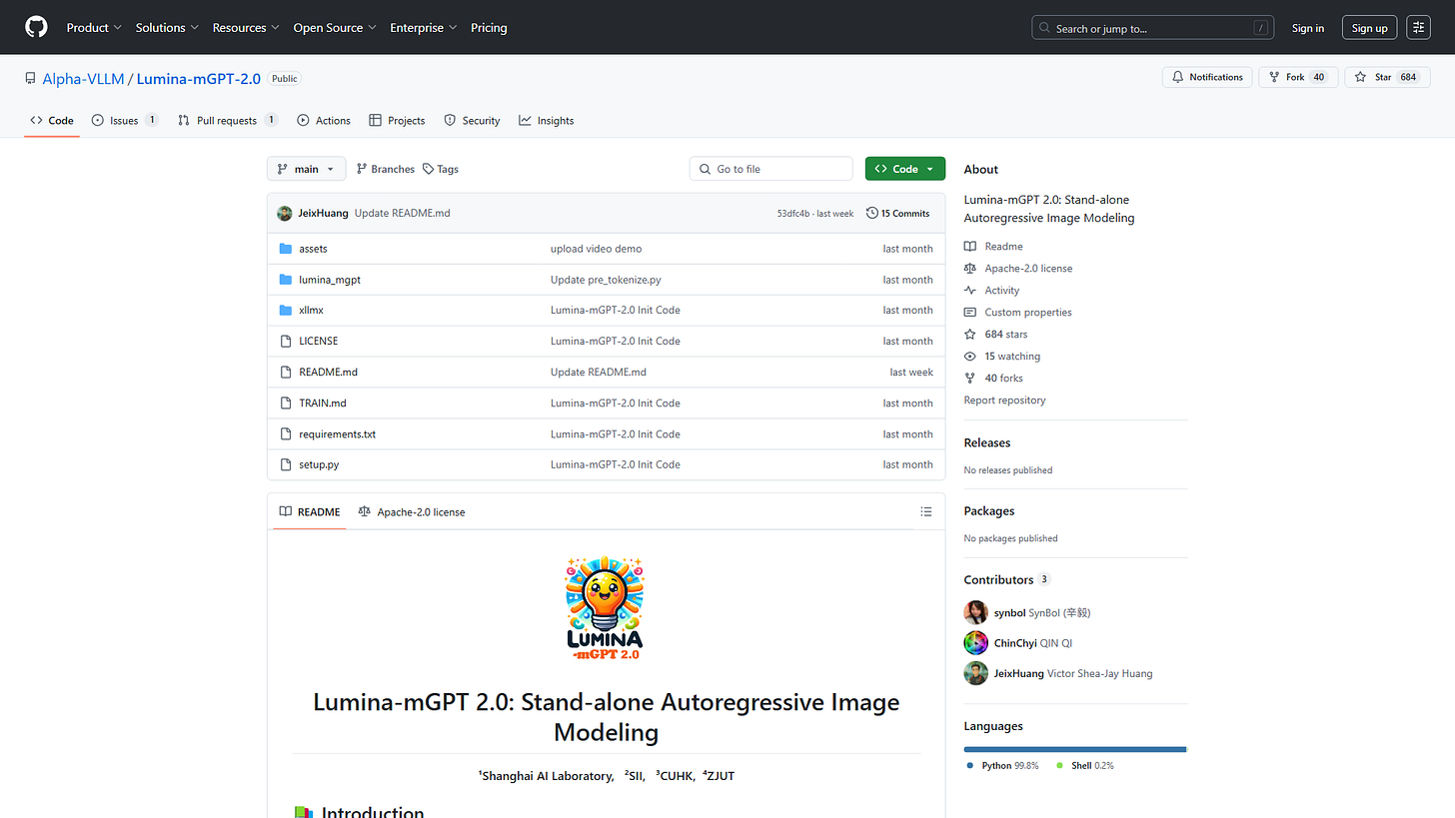Image resolution: width=1455 pixels, height=818 pixels.
Task: Expand the Product menu
Action: [x=94, y=28]
